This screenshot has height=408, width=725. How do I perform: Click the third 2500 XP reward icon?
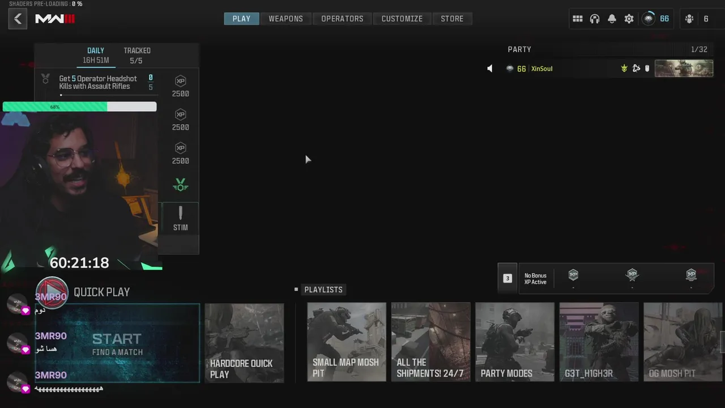[181, 148]
